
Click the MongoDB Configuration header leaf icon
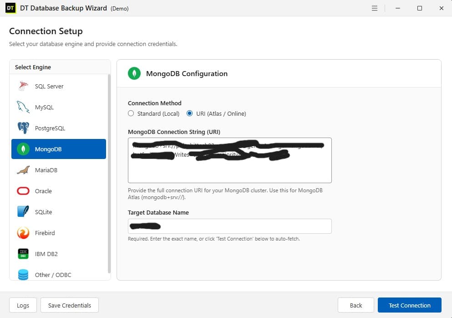pyautogui.click(x=134, y=73)
